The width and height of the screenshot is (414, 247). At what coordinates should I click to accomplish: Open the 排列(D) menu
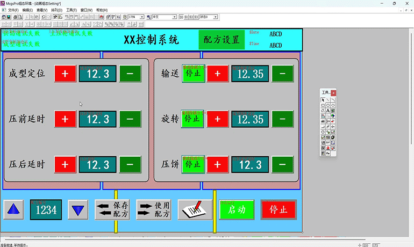(x=56, y=10)
